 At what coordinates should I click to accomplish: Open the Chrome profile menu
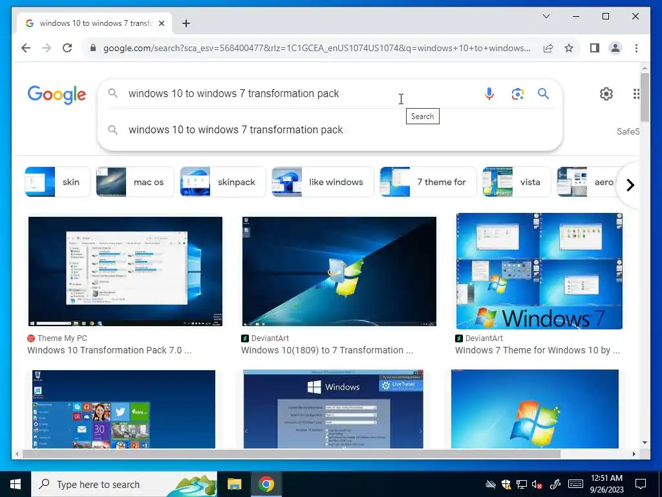(615, 48)
